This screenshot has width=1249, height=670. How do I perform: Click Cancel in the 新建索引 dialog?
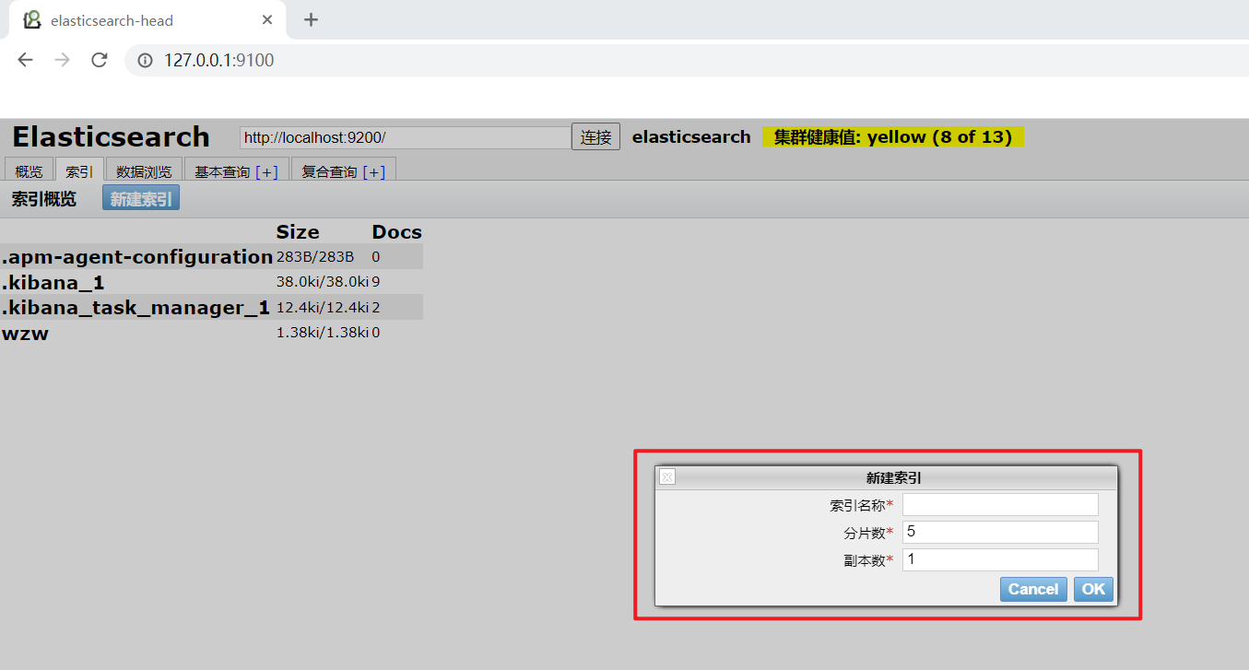point(1033,589)
